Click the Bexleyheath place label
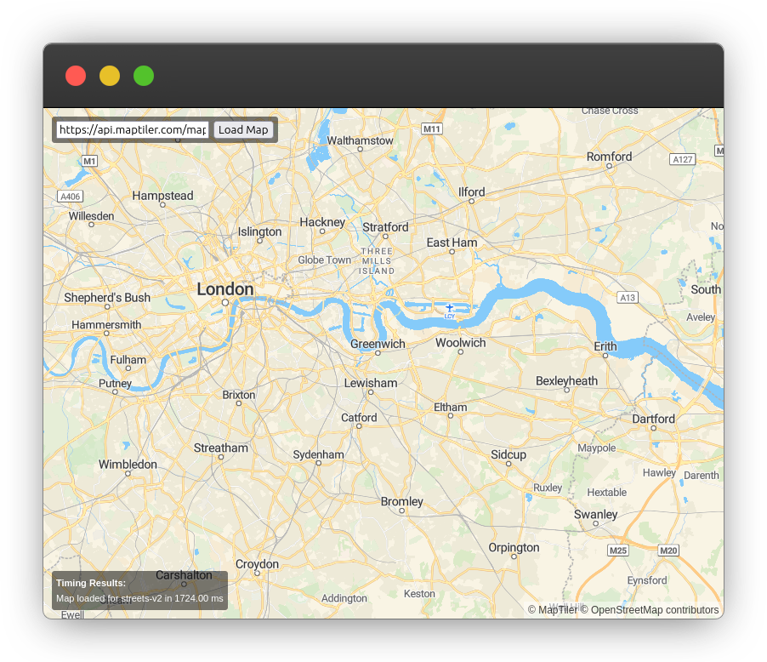The image size is (767, 662). (566, 381)
